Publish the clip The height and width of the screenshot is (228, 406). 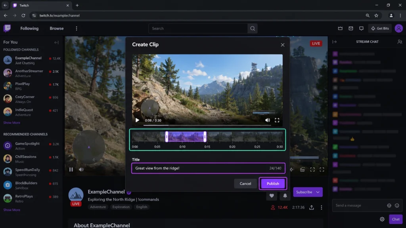pos(273,184)
